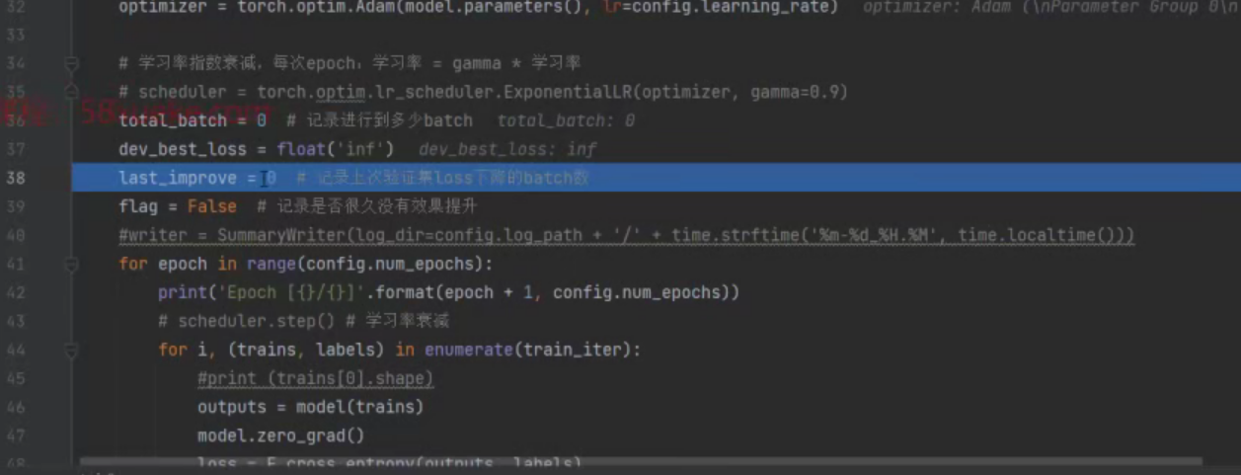
Task: Collapse the comment block fold marker at line 34
Action: 71,63
